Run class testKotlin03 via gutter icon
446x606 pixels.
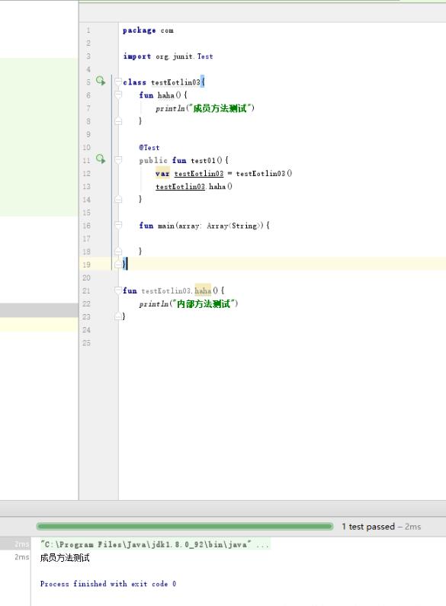[x=101, y=81]
